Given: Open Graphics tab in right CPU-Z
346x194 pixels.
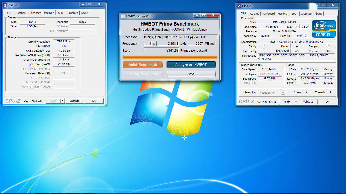Looking at the screenshot, I should 306,14.
